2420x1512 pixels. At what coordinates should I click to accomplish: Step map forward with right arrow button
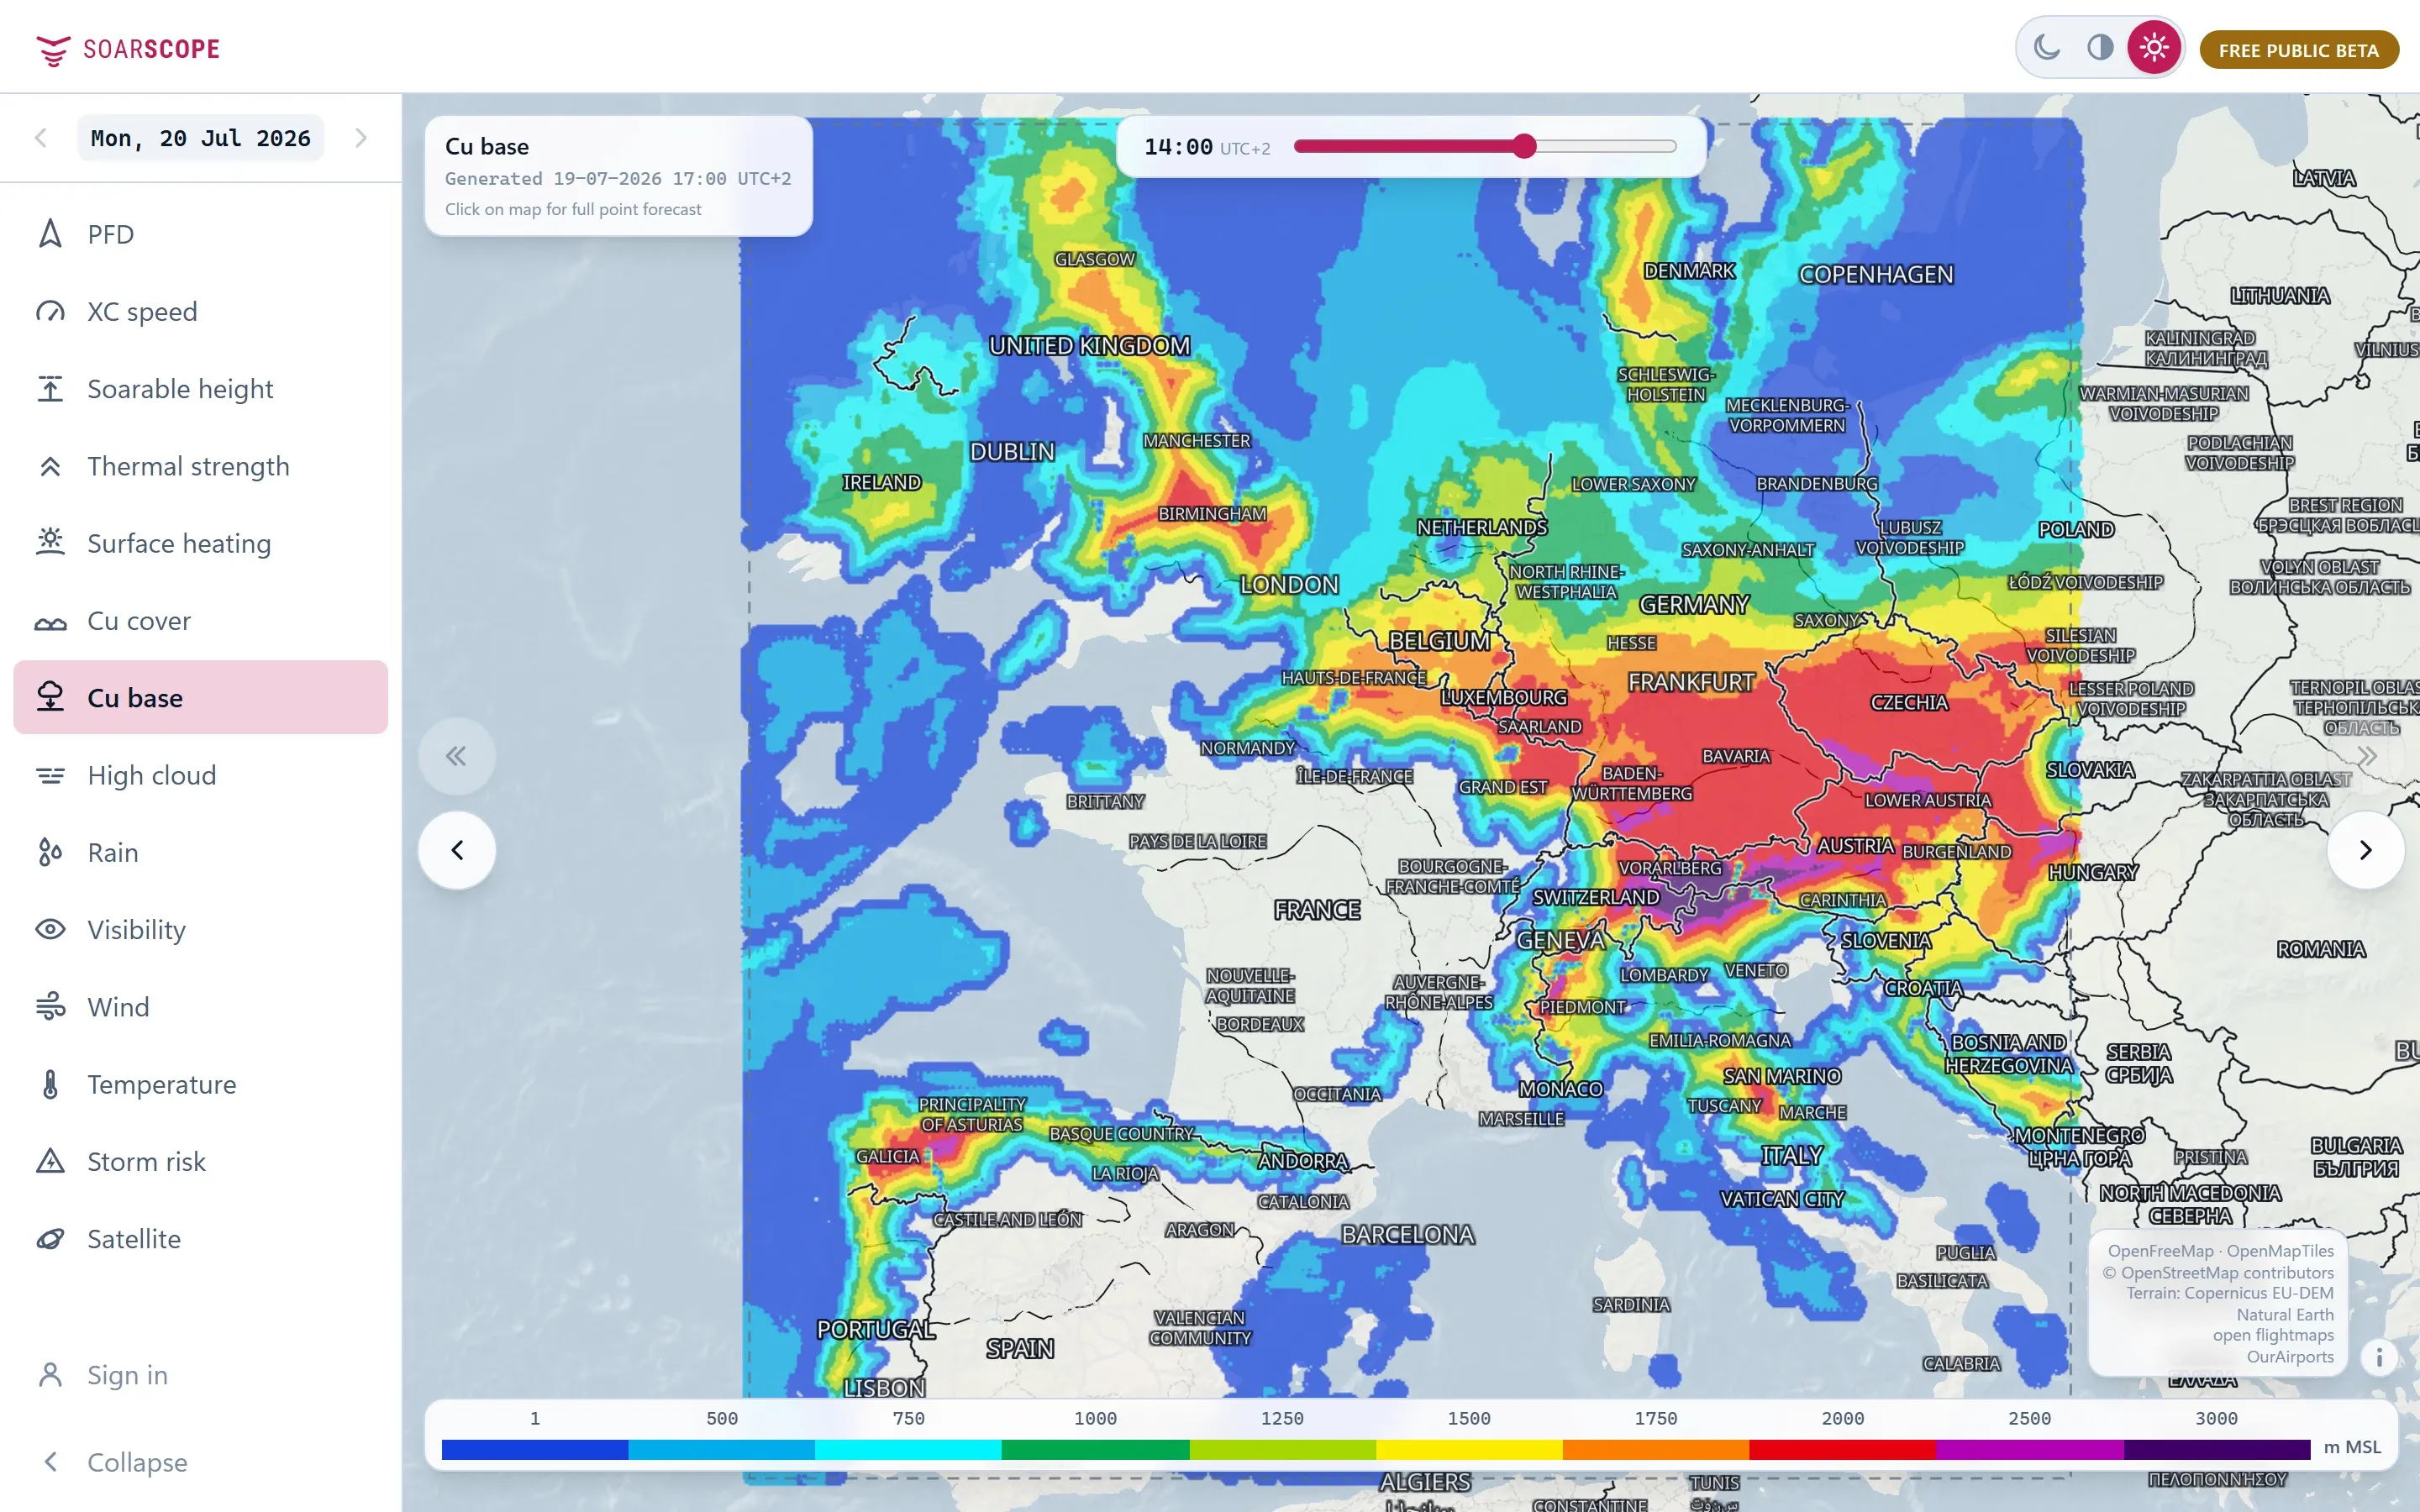click(x=2365, y=850)
